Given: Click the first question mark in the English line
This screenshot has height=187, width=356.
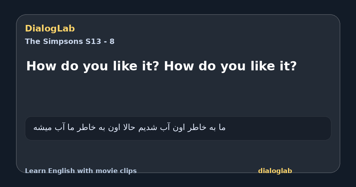Looking at the screenshot, I should point(156,66).
